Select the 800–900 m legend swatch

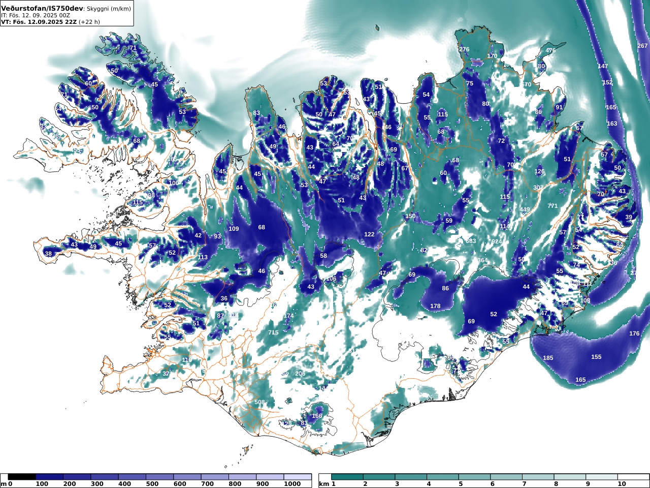(x=242, y=477)
